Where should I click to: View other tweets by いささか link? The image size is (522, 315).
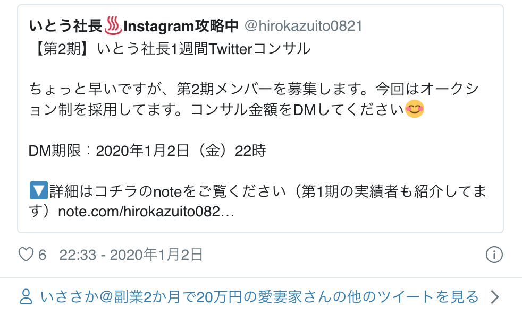pos(259,297)
